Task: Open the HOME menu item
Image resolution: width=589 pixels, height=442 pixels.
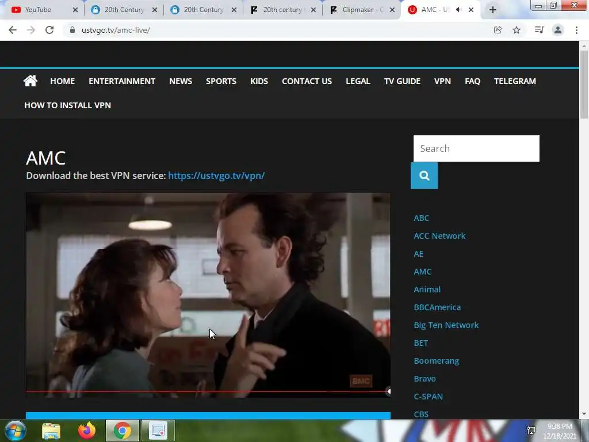Action: pos(62,81)
